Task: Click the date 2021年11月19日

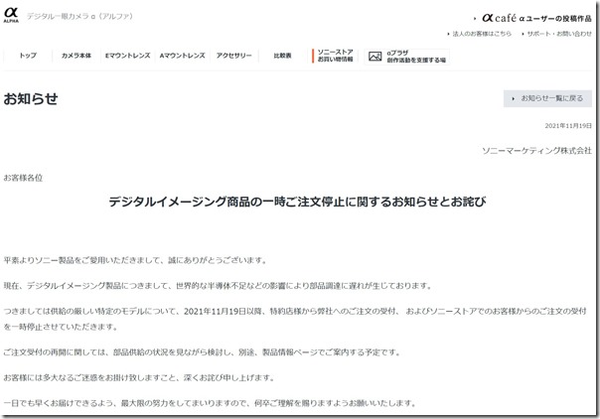Action: 568,126
